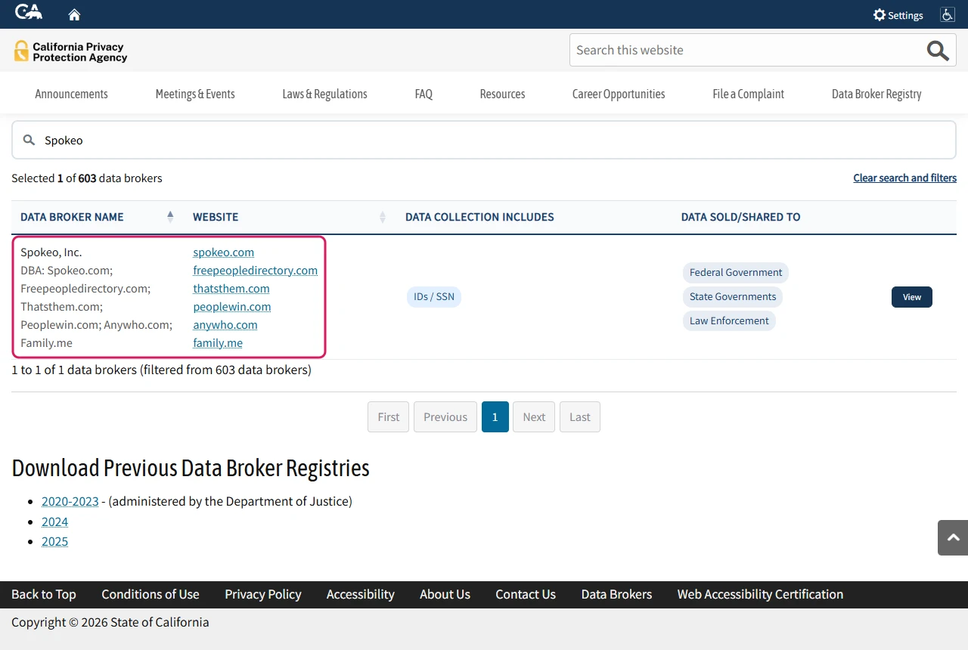Open File a Complaint menu item
Screen dimensions: 968x650
click(x=748, y=94)
